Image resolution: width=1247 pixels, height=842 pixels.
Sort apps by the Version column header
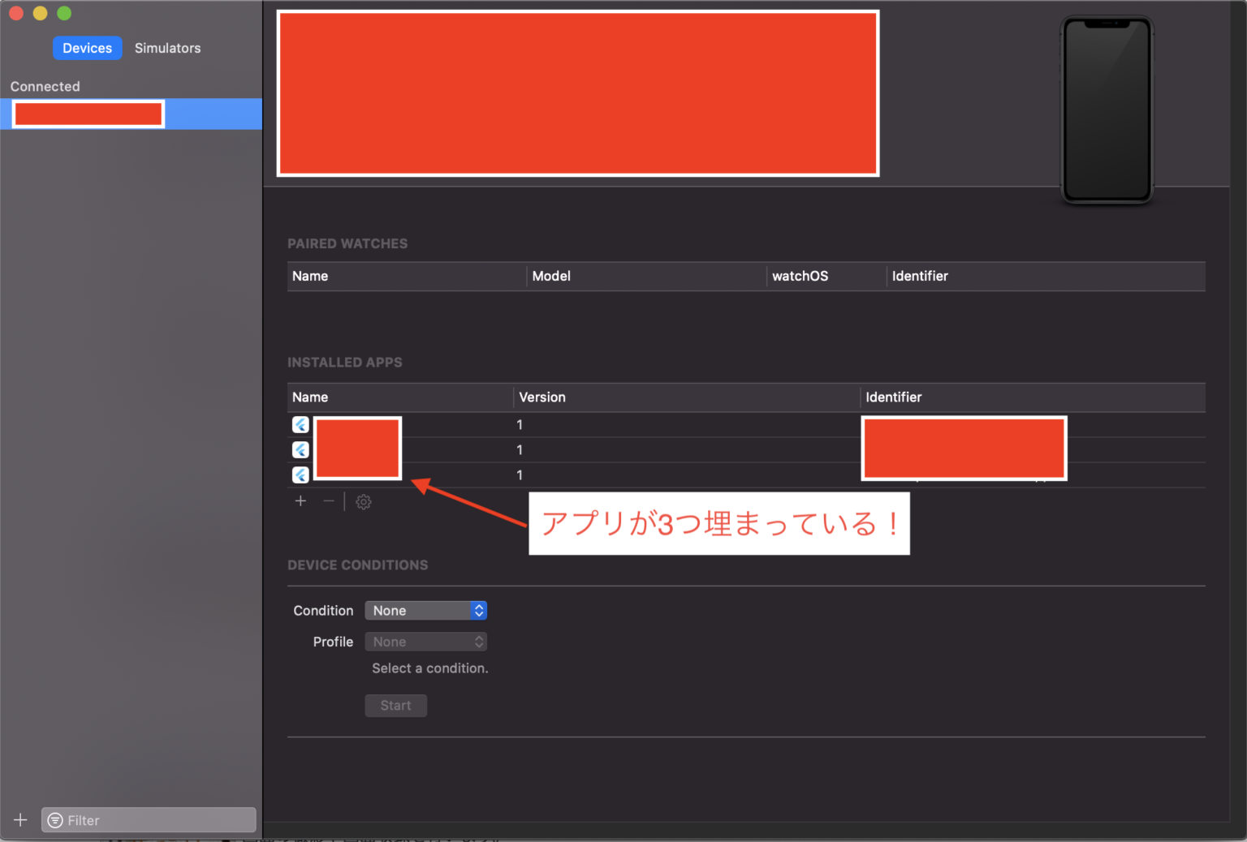[542, 397]
